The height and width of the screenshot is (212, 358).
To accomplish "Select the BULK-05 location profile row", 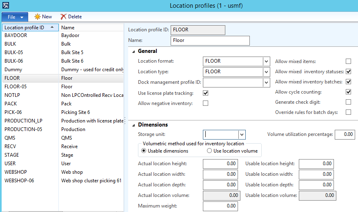I will (x=14, y=52).
